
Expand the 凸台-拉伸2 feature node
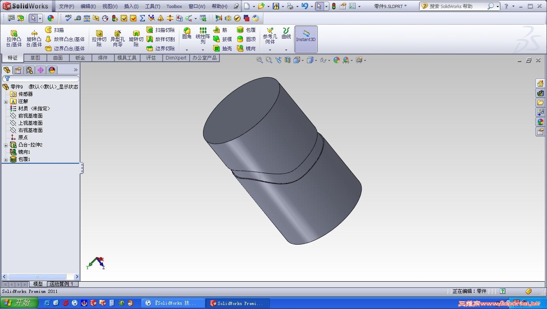coord(6,145)
